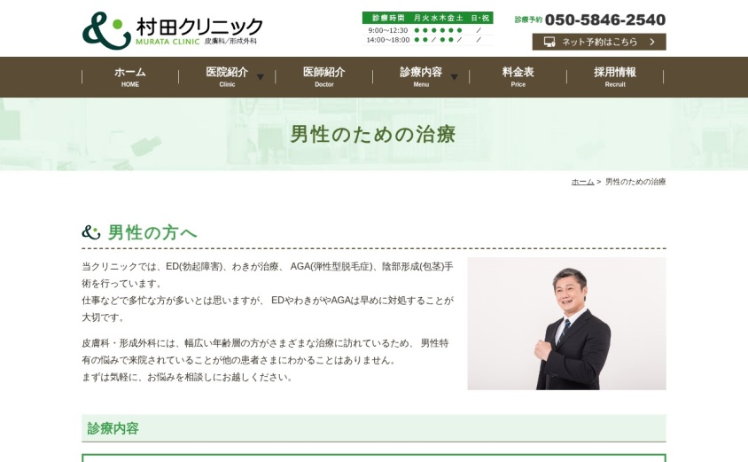Viewport: 748px width, 462px height.
Task: Click 村田クリニック clinic name text
Action: coord(199,27)
